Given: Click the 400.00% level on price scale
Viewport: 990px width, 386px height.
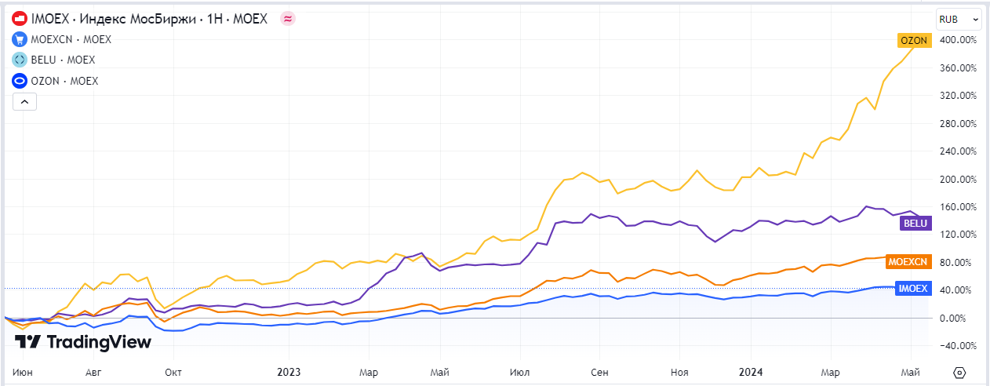Looking at the screenshot, I should [958, 40].
